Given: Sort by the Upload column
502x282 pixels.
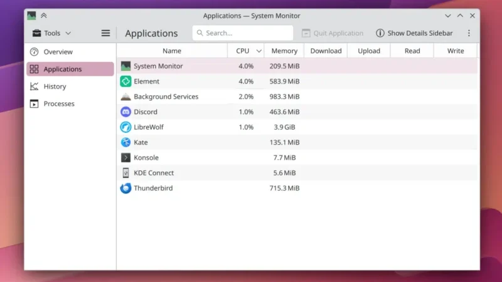Looking at the screenshot, I should pyautogui.click(x=369, y=51).
